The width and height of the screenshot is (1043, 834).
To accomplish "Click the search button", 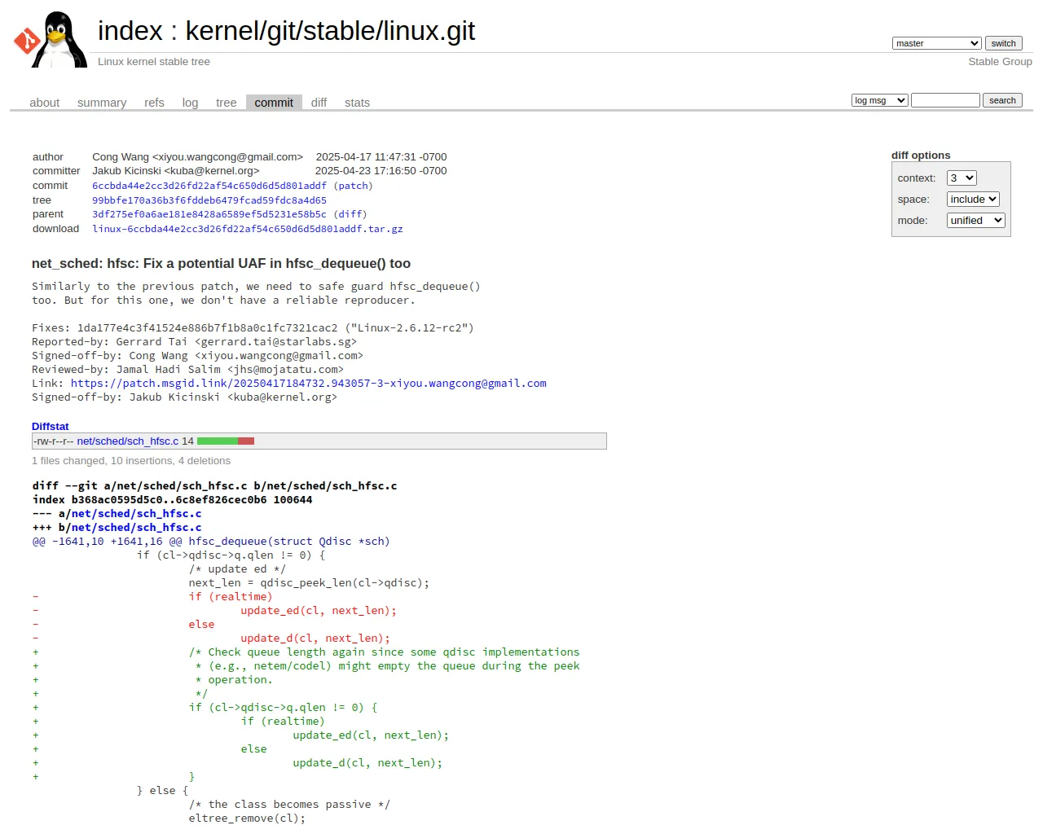I will (1002, 100).
